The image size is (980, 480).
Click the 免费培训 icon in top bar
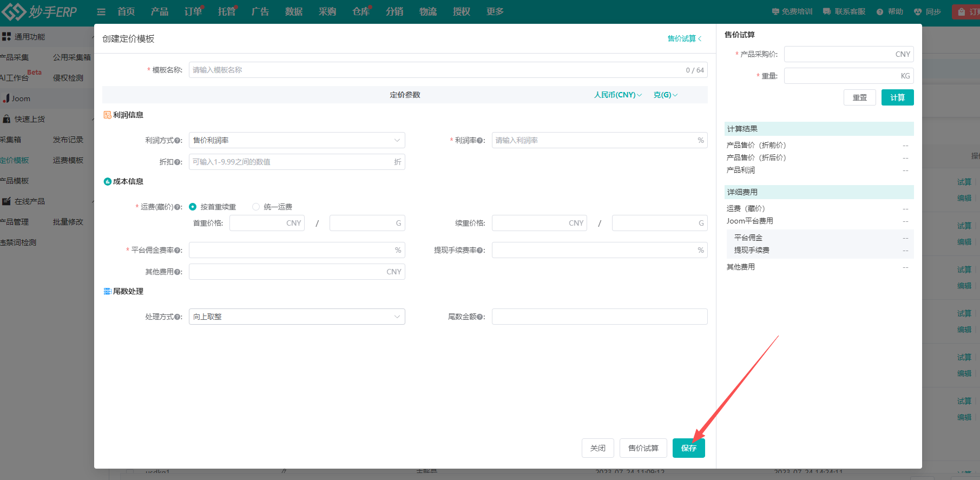775,11
